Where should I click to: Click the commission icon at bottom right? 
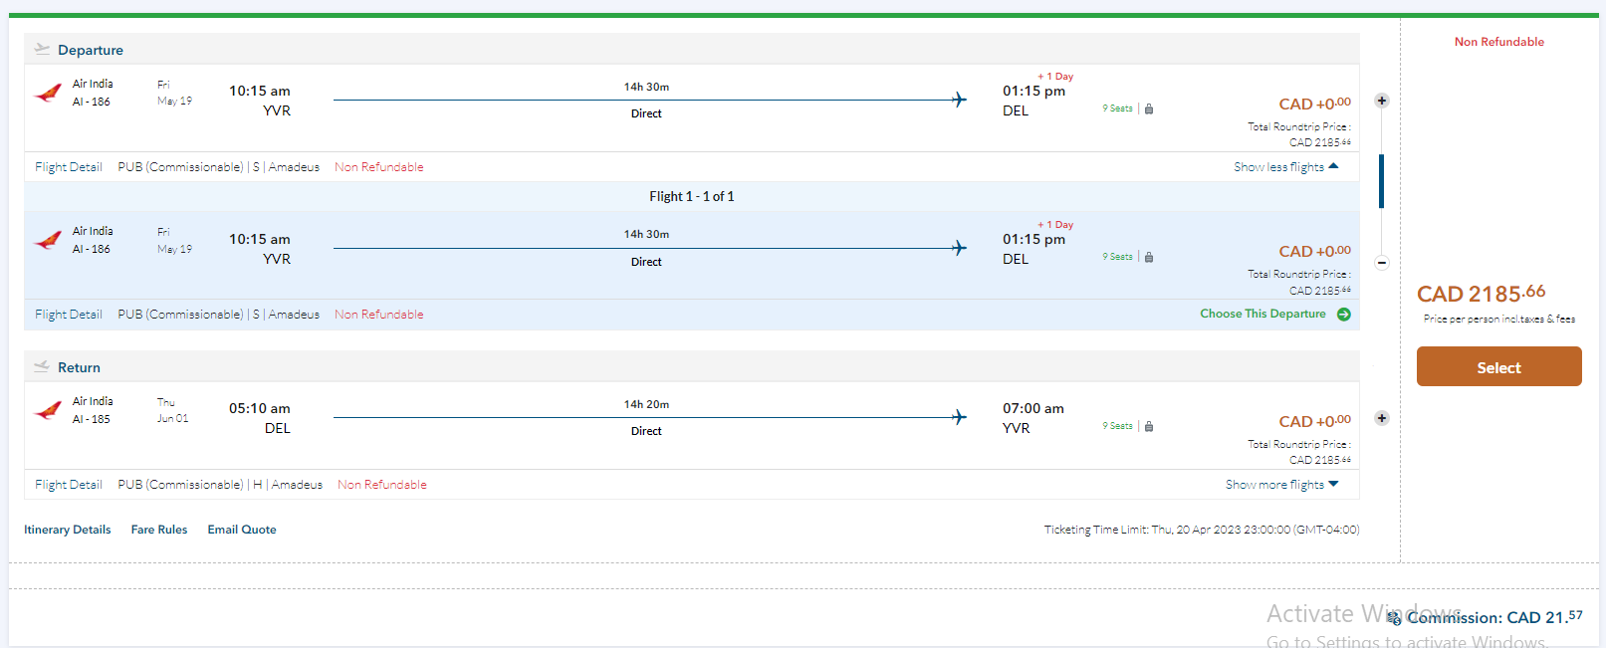coord(1394,618)
